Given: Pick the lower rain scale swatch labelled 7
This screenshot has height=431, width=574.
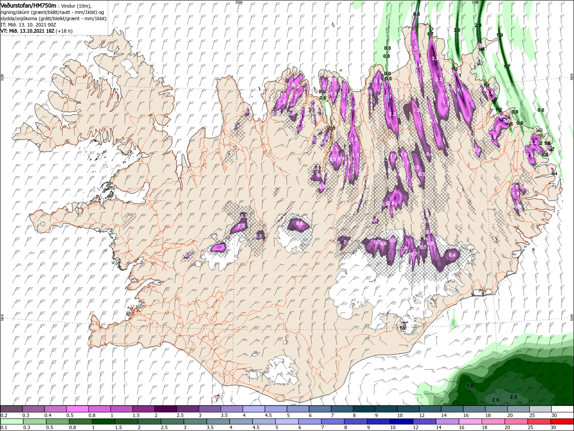Looking at the screenshot, I should coord(333,422).
